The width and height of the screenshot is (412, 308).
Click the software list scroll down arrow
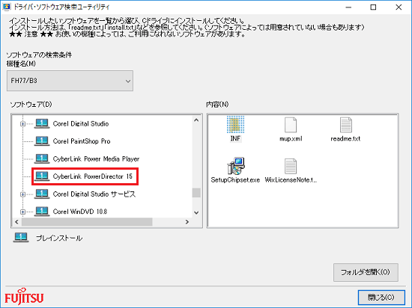[x=196, y=212]
